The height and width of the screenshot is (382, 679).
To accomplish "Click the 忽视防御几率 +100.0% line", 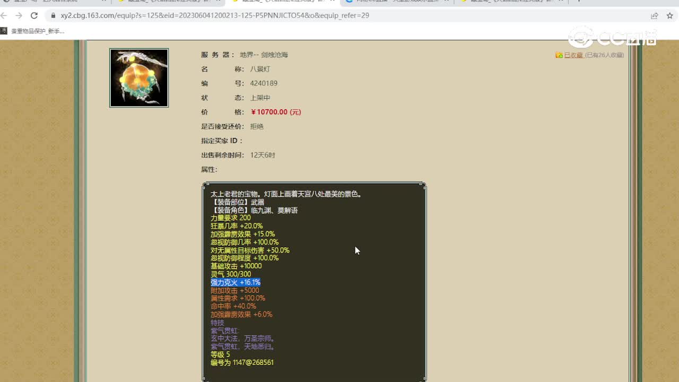I will (245, 242).
